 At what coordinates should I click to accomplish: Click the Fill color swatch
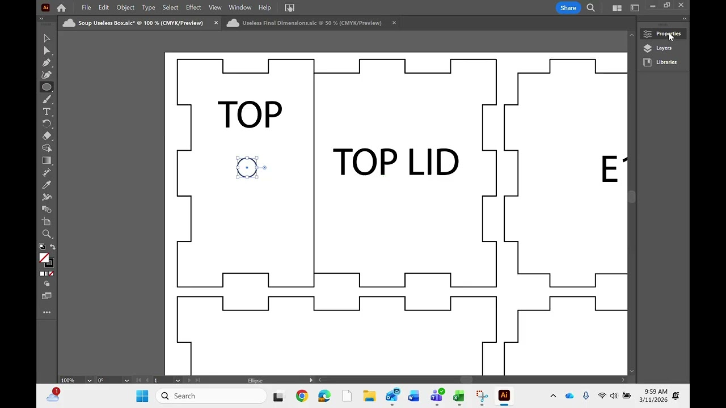pyautogui.click(x=44, y=258)
